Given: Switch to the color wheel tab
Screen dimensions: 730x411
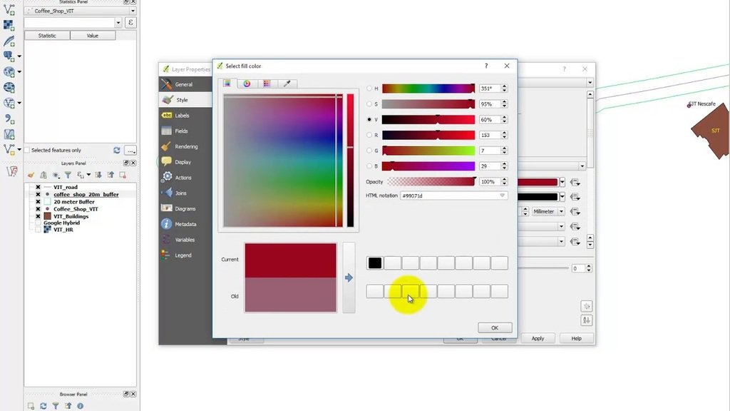Looking at the screenshot, I should coord(247,83).
